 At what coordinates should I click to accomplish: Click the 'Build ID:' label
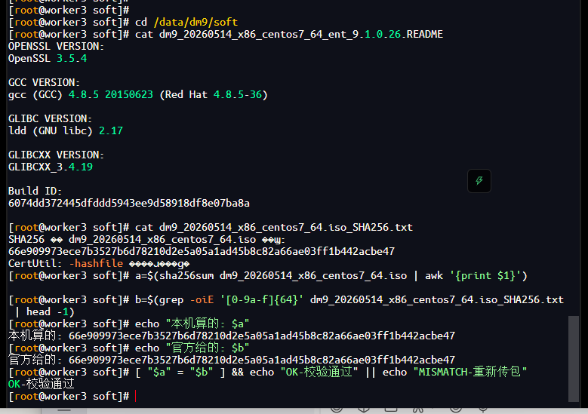(35, 191)
